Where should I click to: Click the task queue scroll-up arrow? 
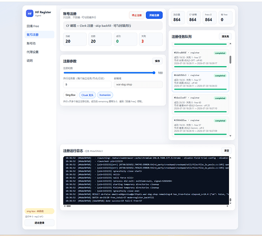tap(230, 43)
